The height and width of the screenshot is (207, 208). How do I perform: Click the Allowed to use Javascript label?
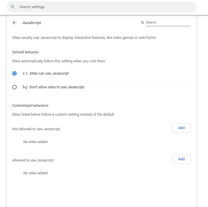[33, 160]
